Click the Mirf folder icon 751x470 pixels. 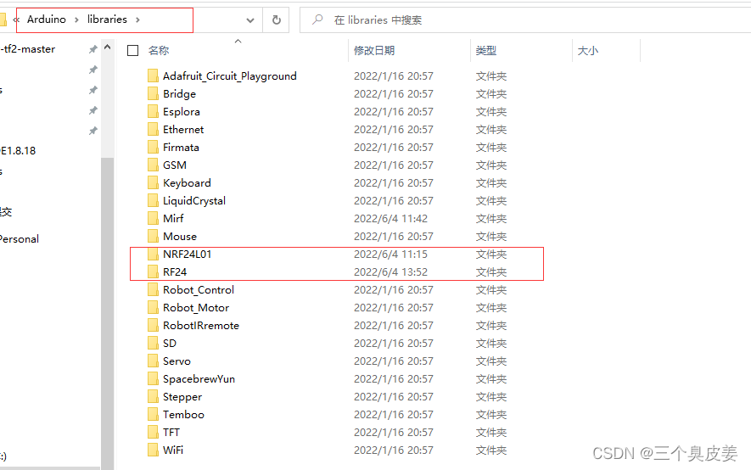tap(154, 218)
